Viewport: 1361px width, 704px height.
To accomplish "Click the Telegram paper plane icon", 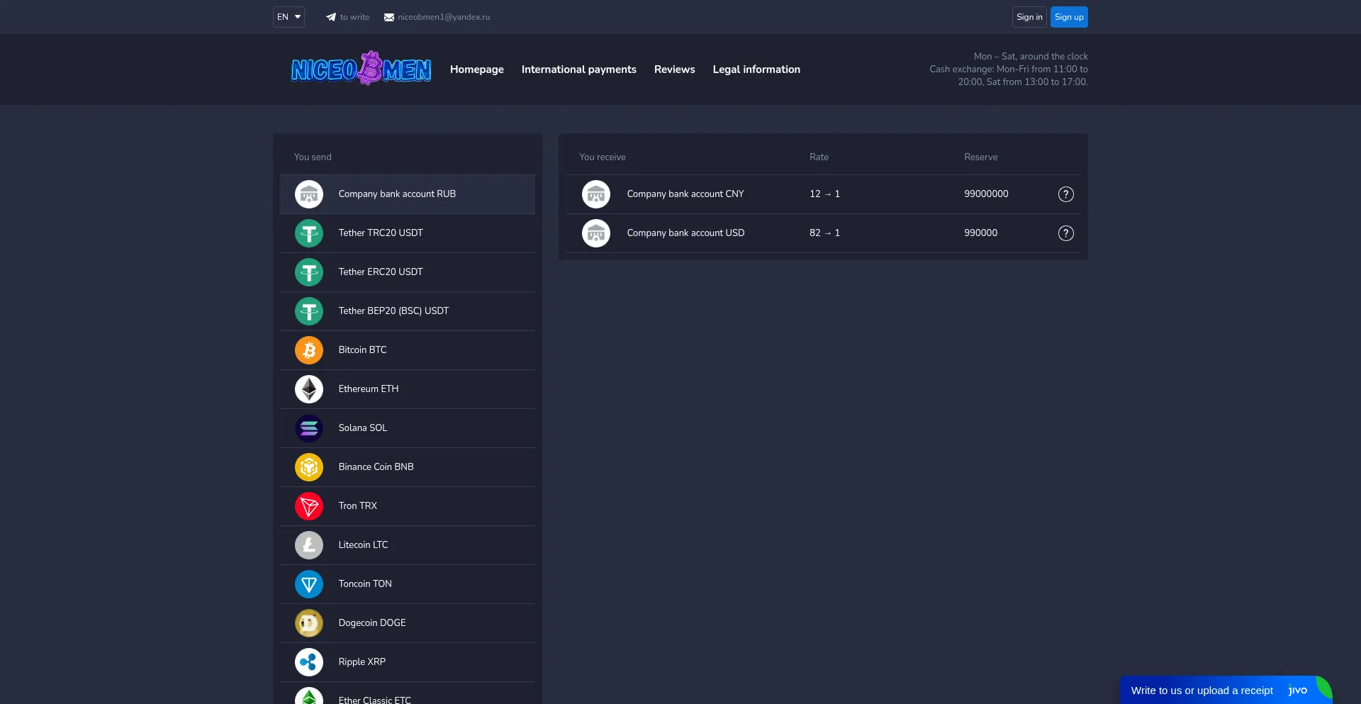I will coord(331,17).
